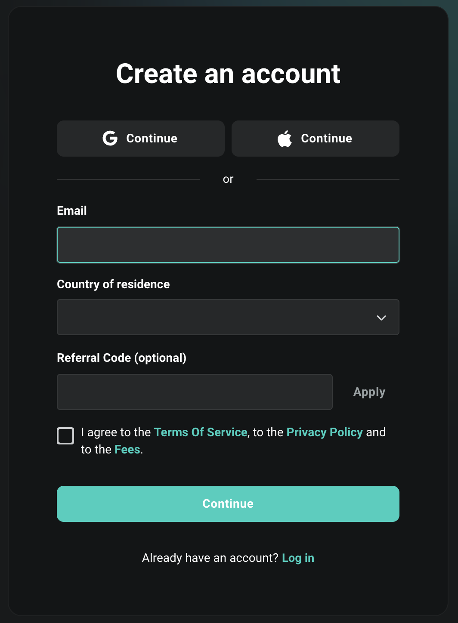
Task: Open the Country of residence dropdown
Action: click(x=228, y=318)
